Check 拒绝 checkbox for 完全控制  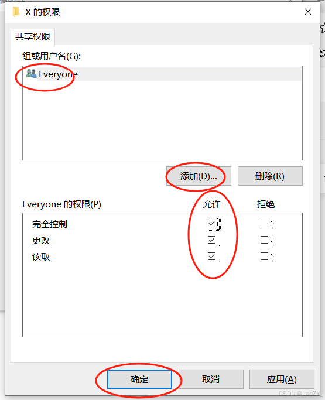point(264,224)
